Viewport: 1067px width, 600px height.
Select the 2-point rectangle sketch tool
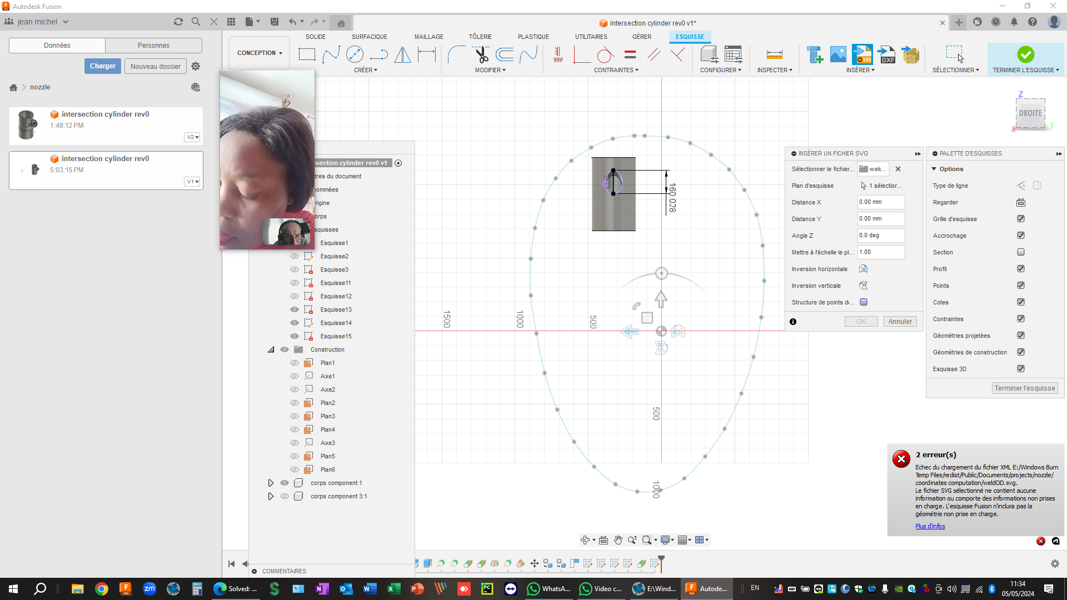point(307,54)
